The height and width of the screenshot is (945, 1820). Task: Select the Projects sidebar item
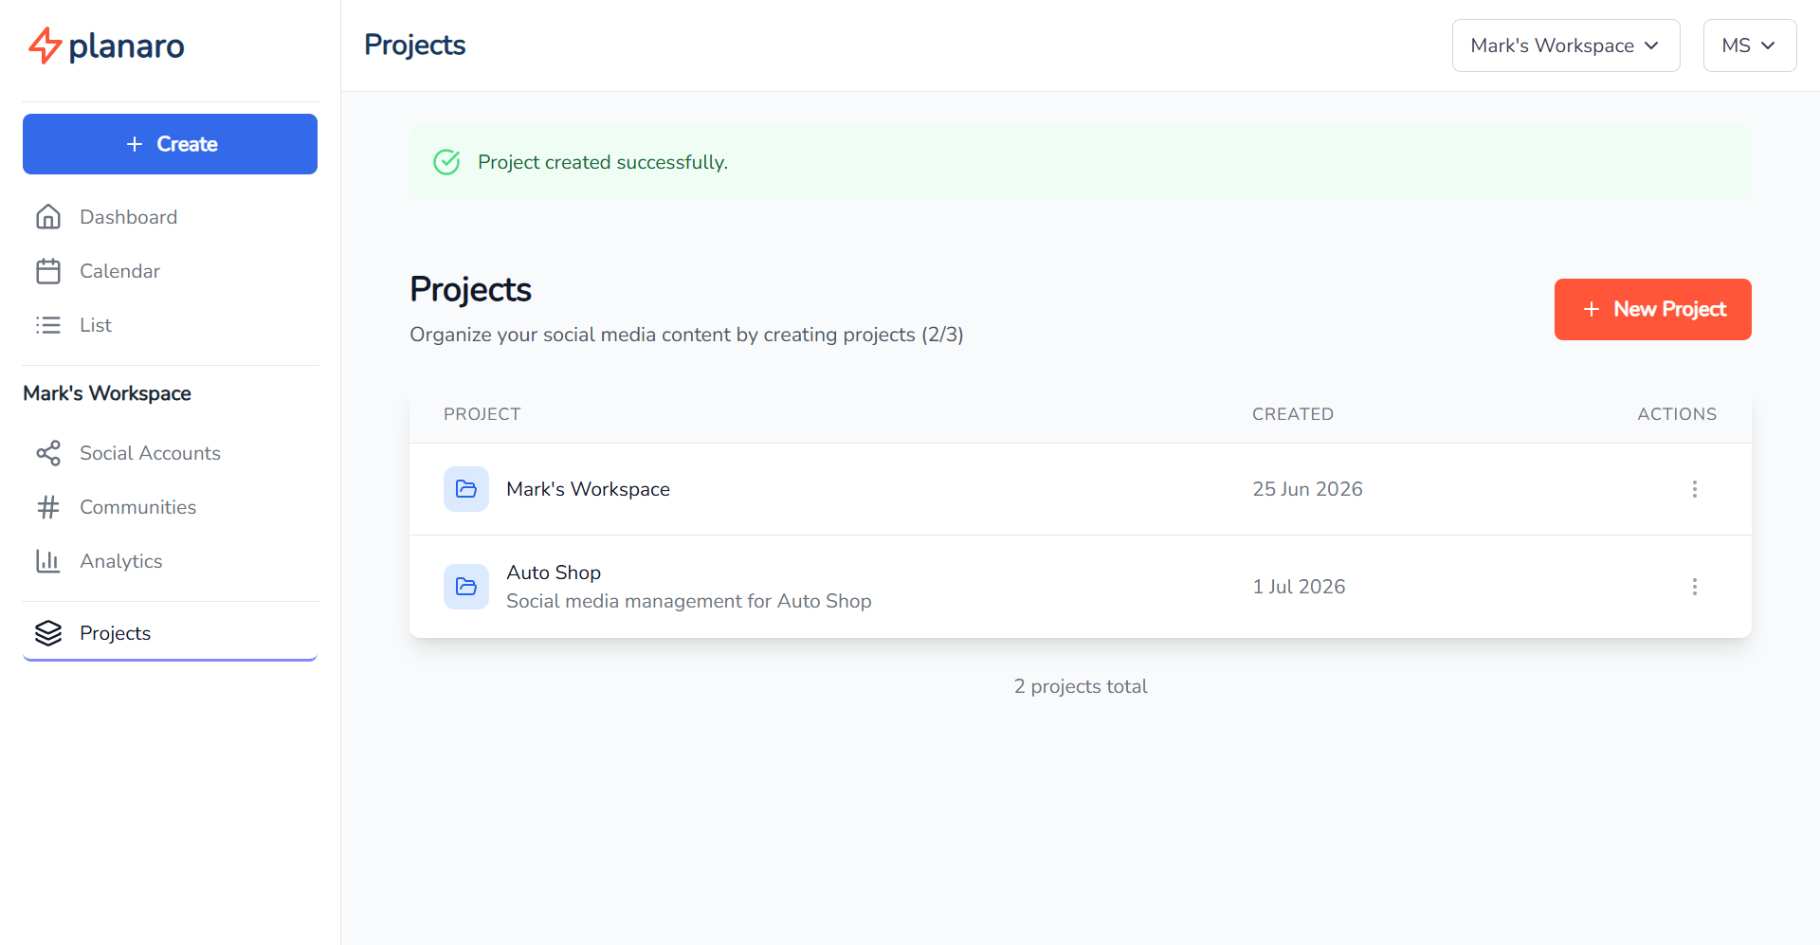[171, 633]
